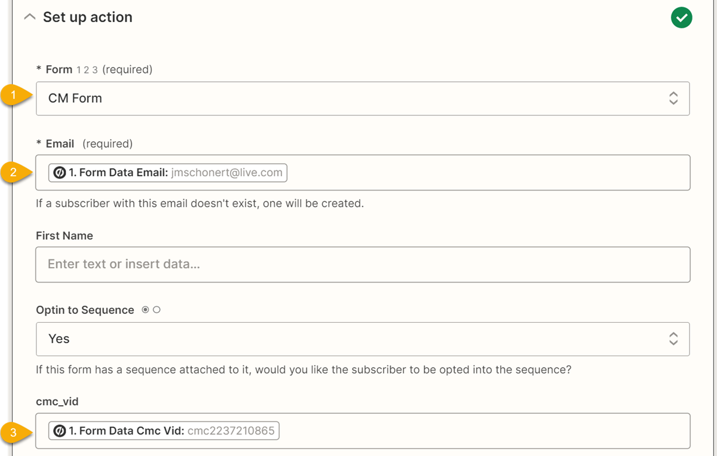
Task: Click the up-down arrows on the Form field
Action: (x=673, y=99)
